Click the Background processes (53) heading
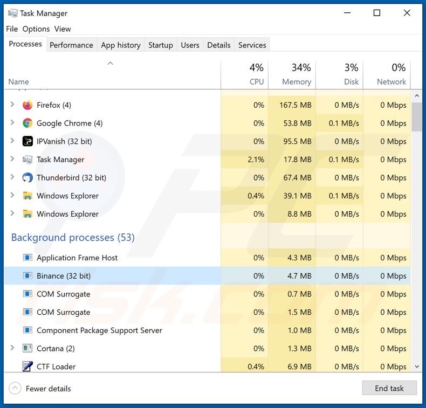Image resolution: width=426 pixels, height=408 pixels. [73, 238]
